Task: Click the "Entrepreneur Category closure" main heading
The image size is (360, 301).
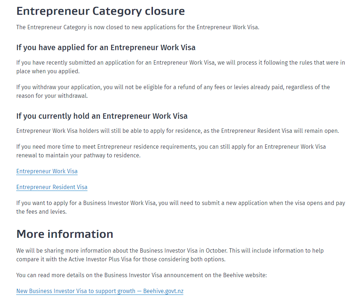Action: tap(100, 11)
